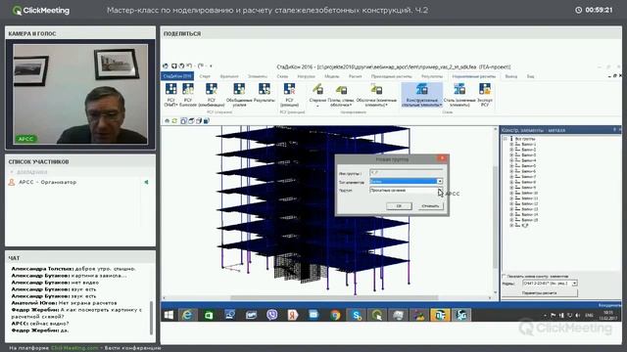Viewport: 627px width, 352px height.
Task: Select the highlighted Конструктивные стальные элементы tool
Action: pyautogui.click(x=422, y=95)
